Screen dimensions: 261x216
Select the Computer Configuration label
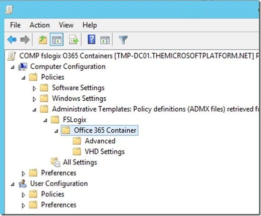coord(68,67)
